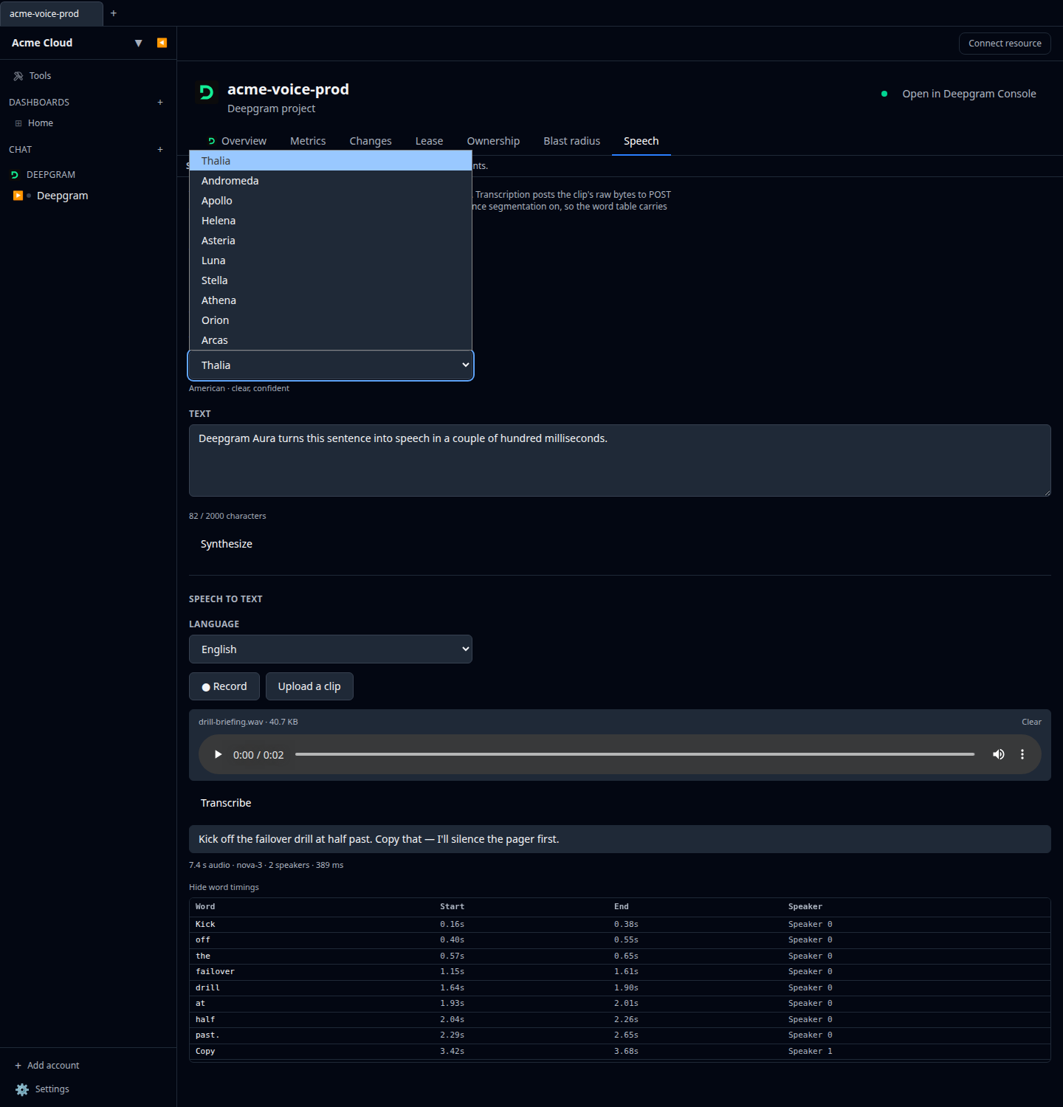Screen dimensions: 1063x1107
Task: Close the Thalia voice dropdown
Action: pos(331,365)
